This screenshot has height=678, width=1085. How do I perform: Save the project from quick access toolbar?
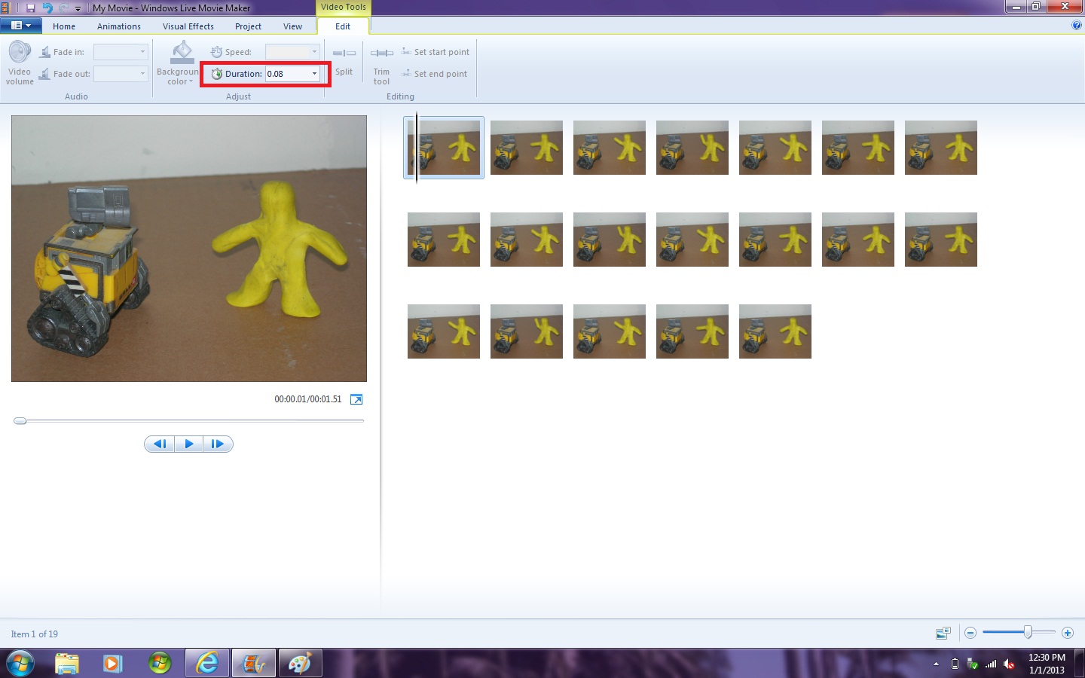pos(31,8)
